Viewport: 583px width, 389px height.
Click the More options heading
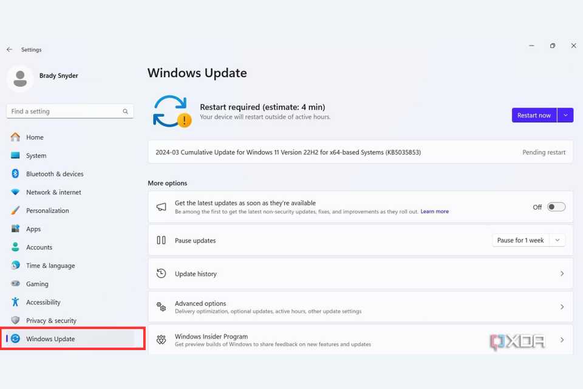pos(168,183)
